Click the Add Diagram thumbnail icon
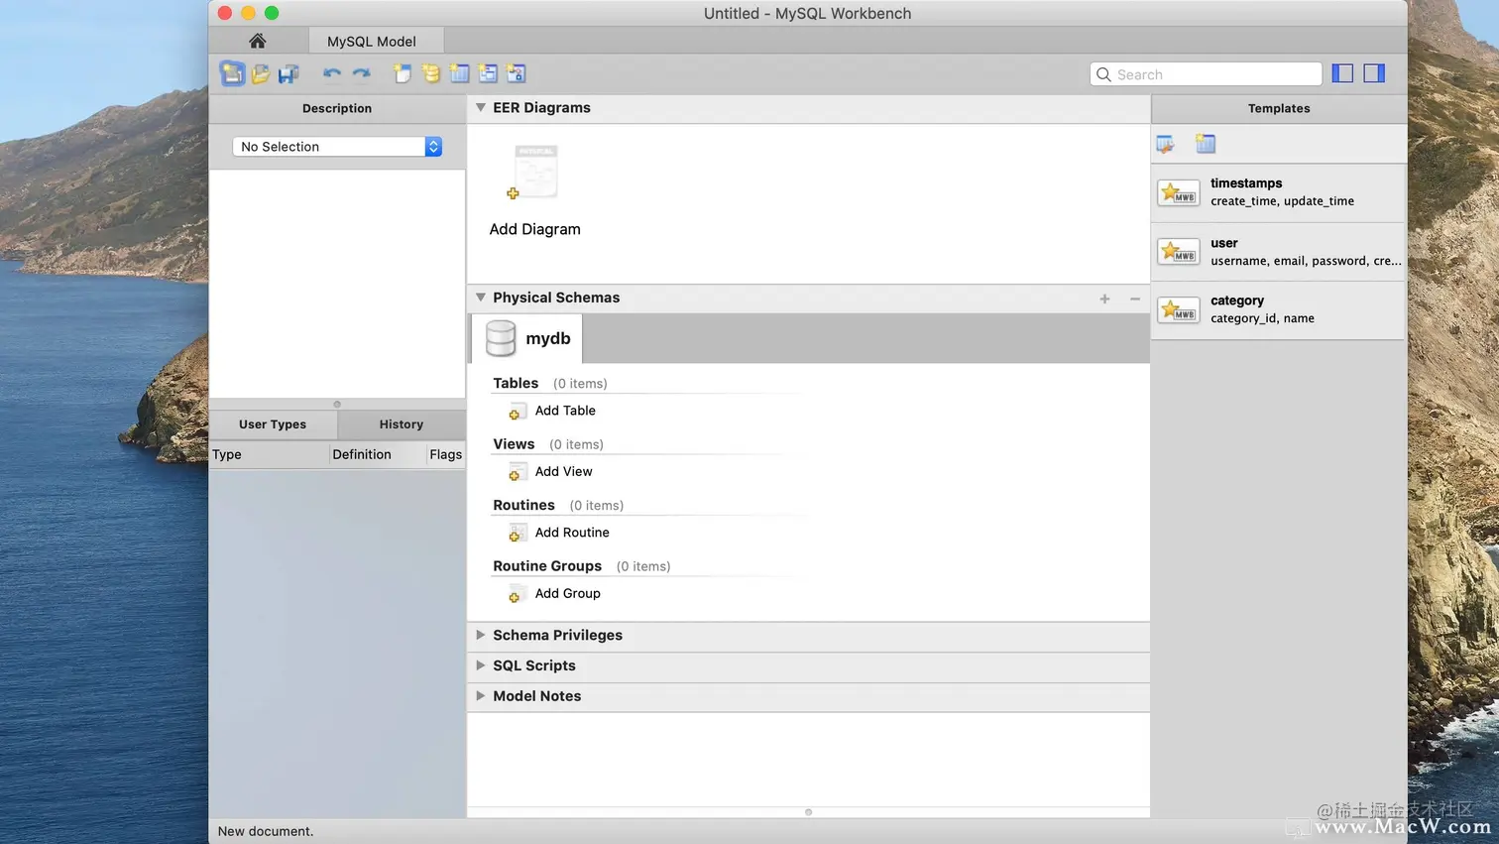 (533, 173)
